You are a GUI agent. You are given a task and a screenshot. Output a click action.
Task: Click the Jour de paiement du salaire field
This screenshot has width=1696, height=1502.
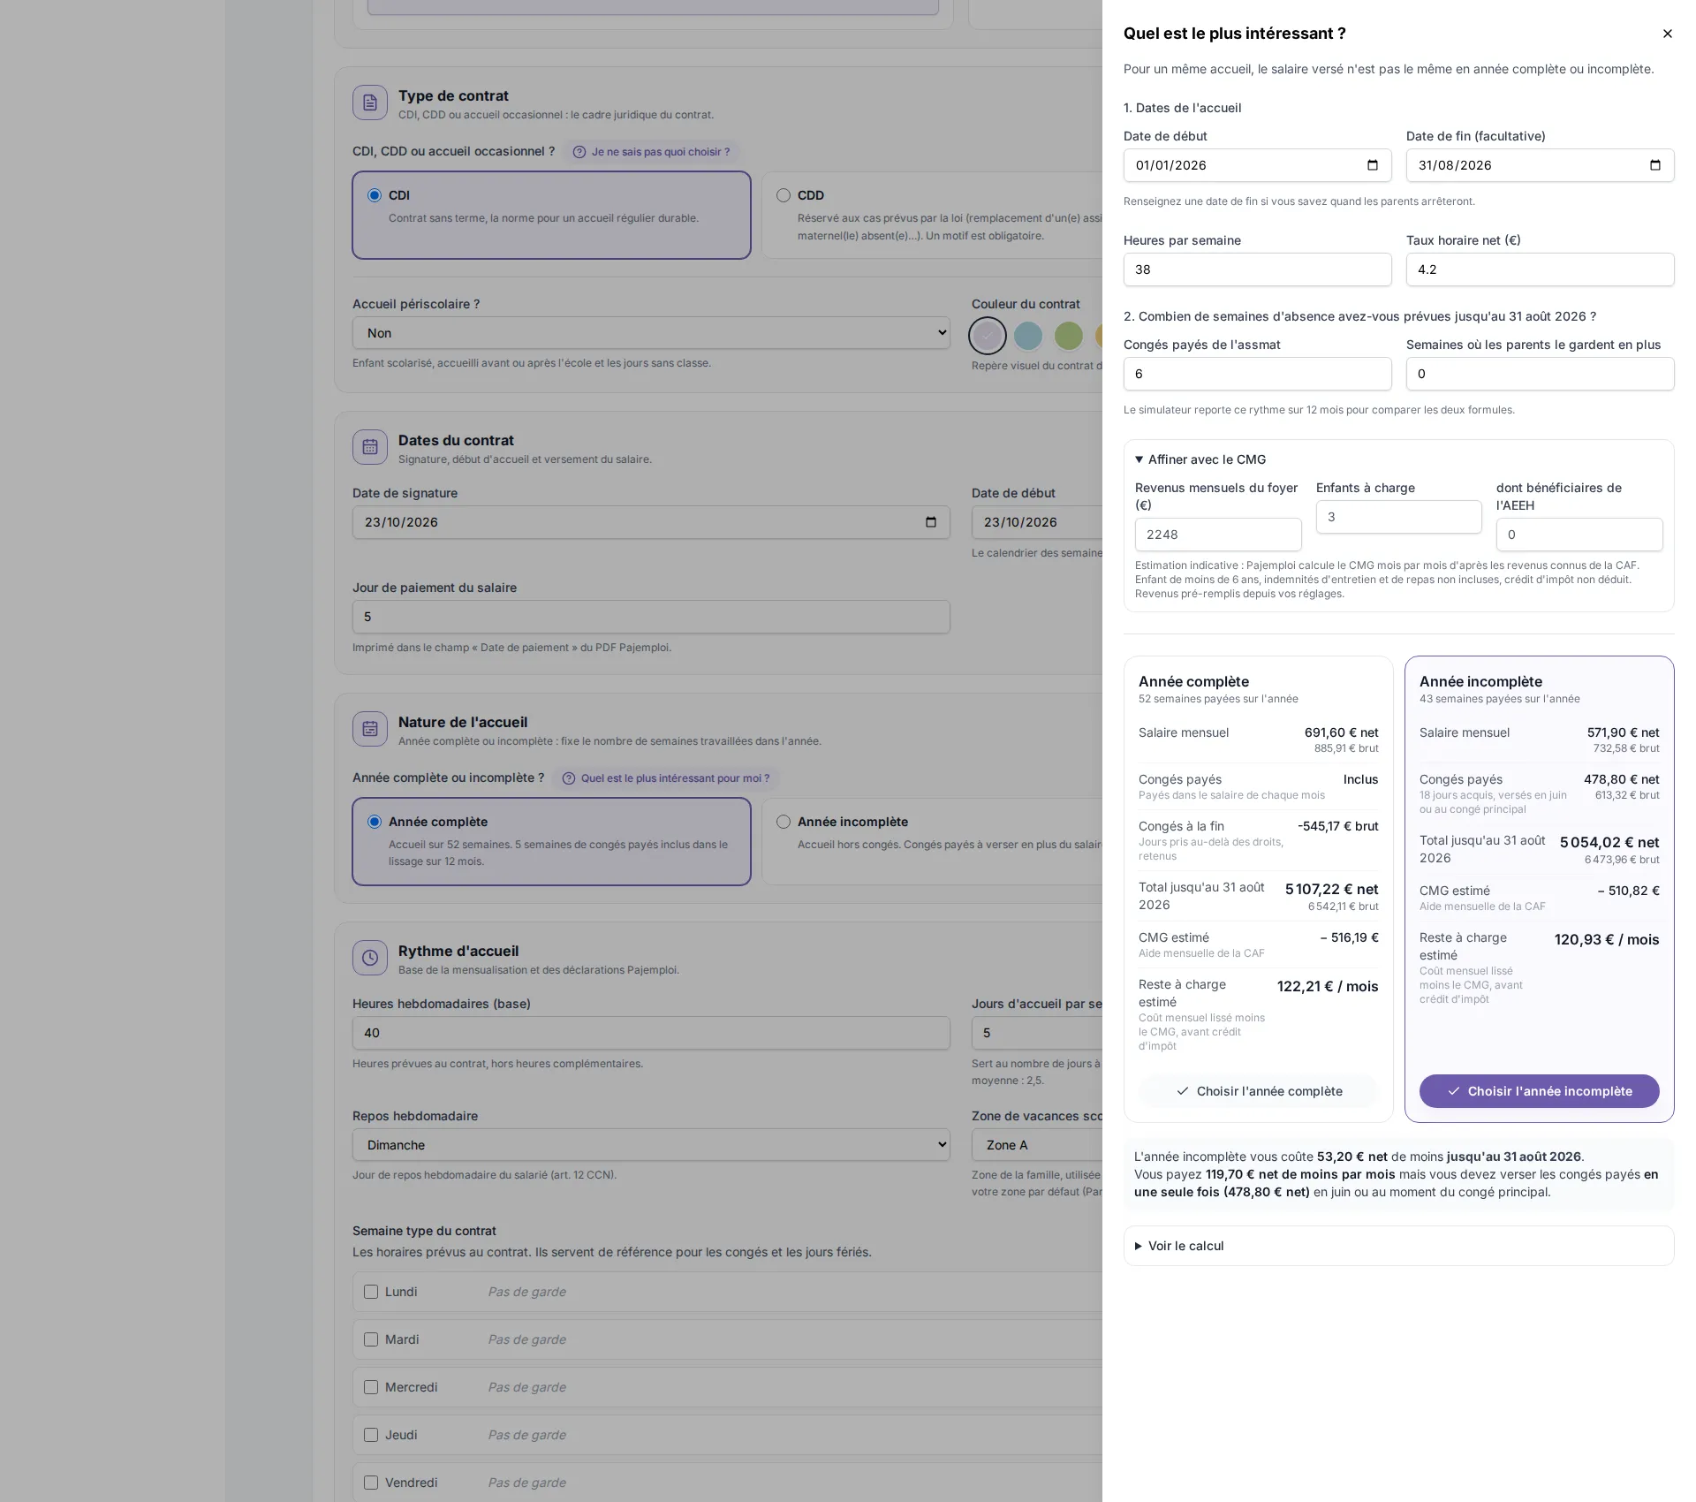click(651, 617)
